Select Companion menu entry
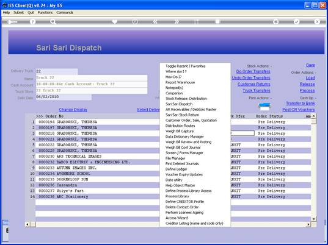The image size is (328, 245). (174, 93)
